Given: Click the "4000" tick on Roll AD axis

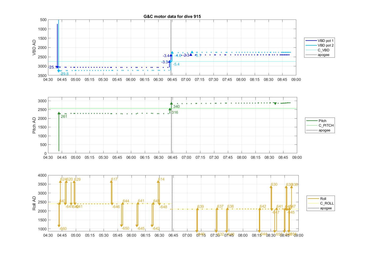Looking at the screenshot, I should point(42,175).
